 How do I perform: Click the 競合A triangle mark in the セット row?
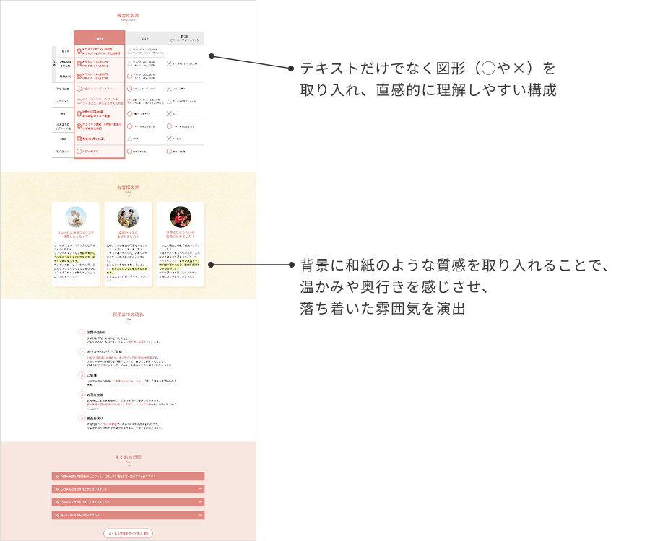pyautogui.click(x=130, y=51)
